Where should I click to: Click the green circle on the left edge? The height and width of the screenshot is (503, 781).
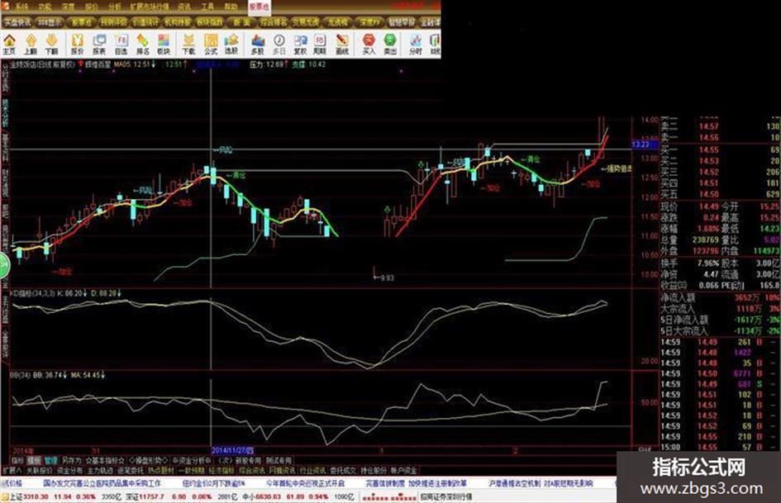point(3,265)
